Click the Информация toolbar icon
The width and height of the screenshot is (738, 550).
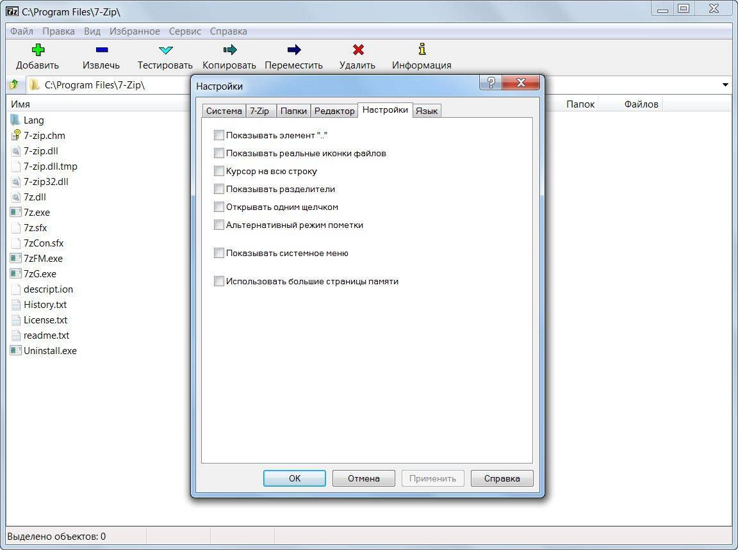click(422, 49)
